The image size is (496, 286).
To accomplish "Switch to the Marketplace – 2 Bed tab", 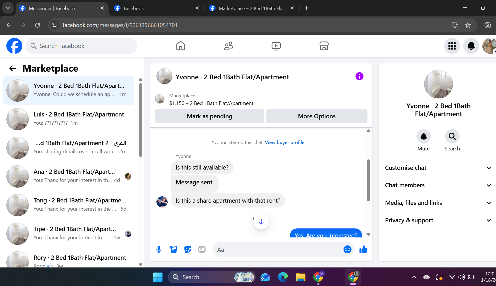I will tap(251, 8).
